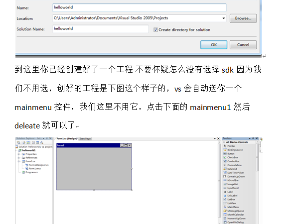This screenshot has width=299, height=224.
Task: Open the Location path dropdown
Action: coord(224,18)
